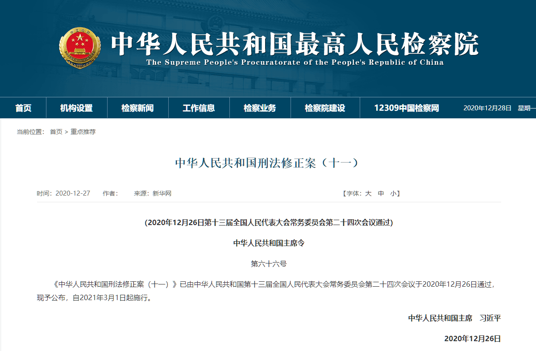Open the 机构设置 navigation menu
Screen dimensions: 536x351
pos(76,108)
